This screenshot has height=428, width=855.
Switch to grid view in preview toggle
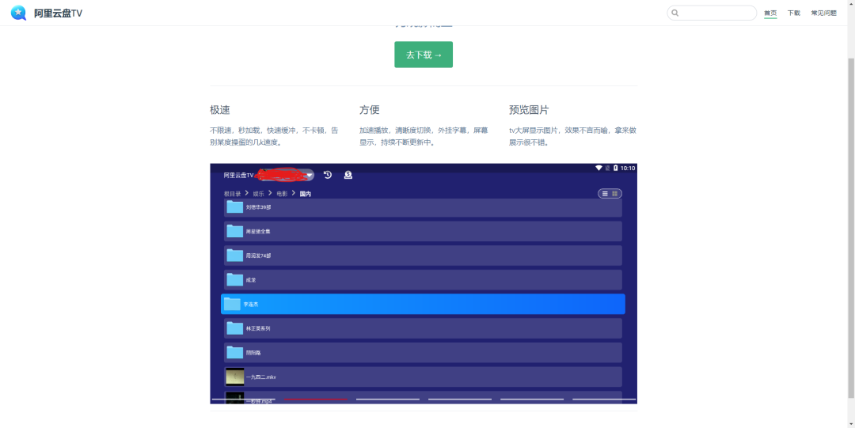coord(615,194)
